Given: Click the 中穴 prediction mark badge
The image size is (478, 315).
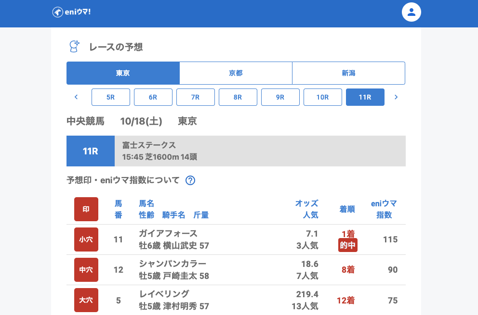Looking at the screenshot, I should pyautogui.click(x=86, y=270).
